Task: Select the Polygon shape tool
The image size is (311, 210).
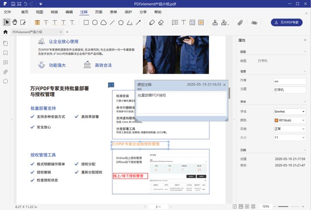Action: tap(121, 22)
